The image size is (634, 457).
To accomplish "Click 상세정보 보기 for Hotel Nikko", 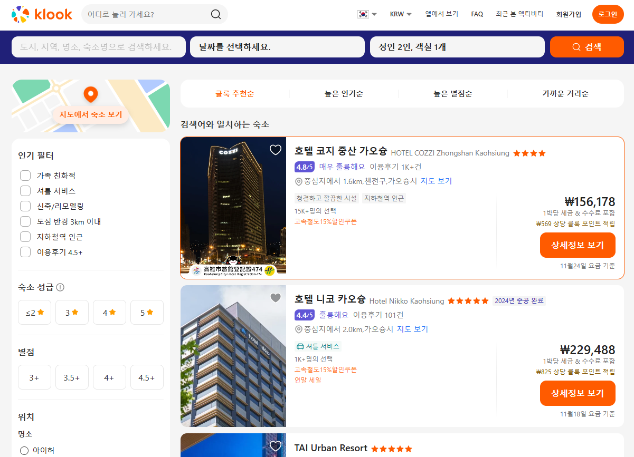I will (x=578, y=393).
